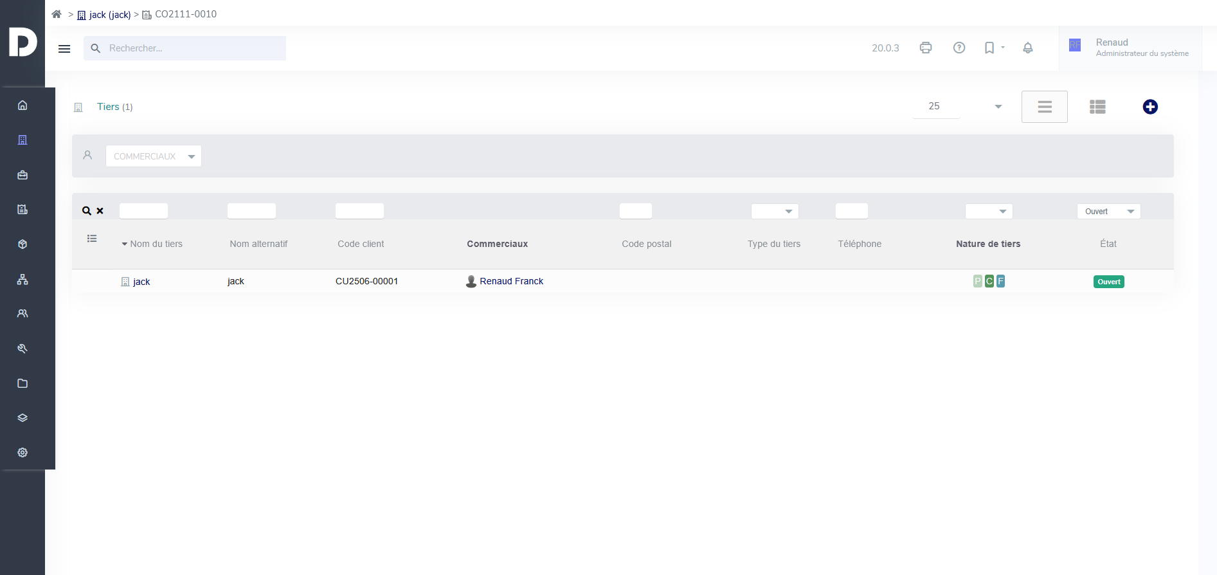Click the print icon in top bar

click(926, 48)
